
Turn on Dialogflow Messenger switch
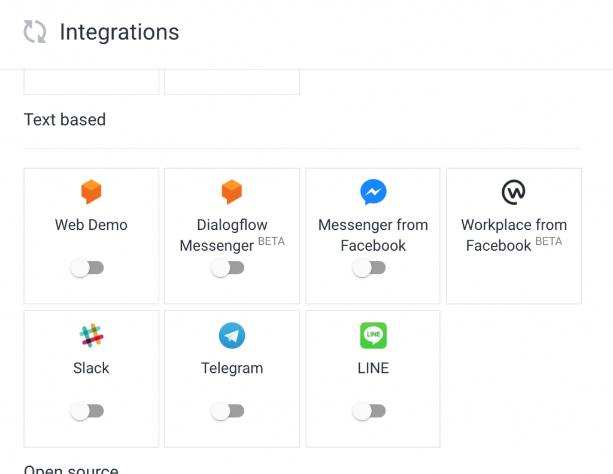click(x=228, y=268)
